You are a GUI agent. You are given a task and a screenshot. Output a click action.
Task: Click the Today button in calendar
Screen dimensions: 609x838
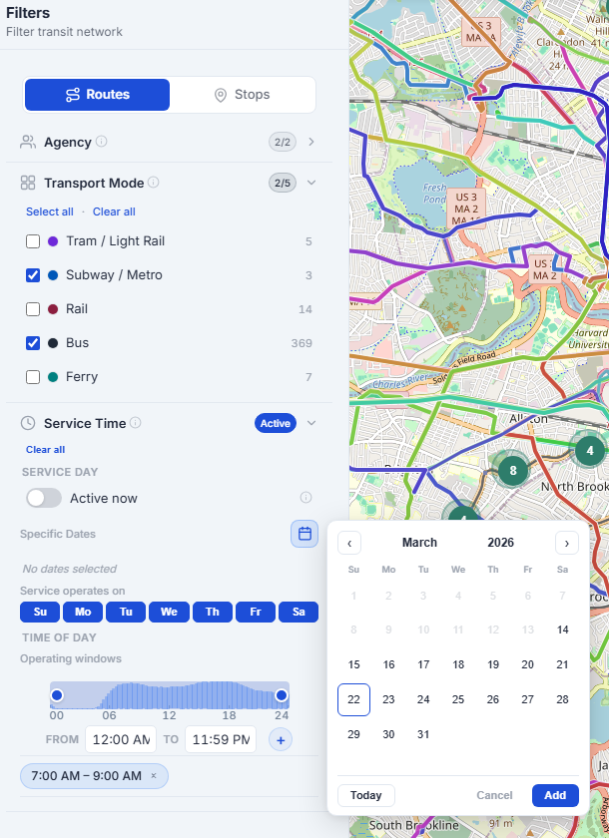point(366,795)
